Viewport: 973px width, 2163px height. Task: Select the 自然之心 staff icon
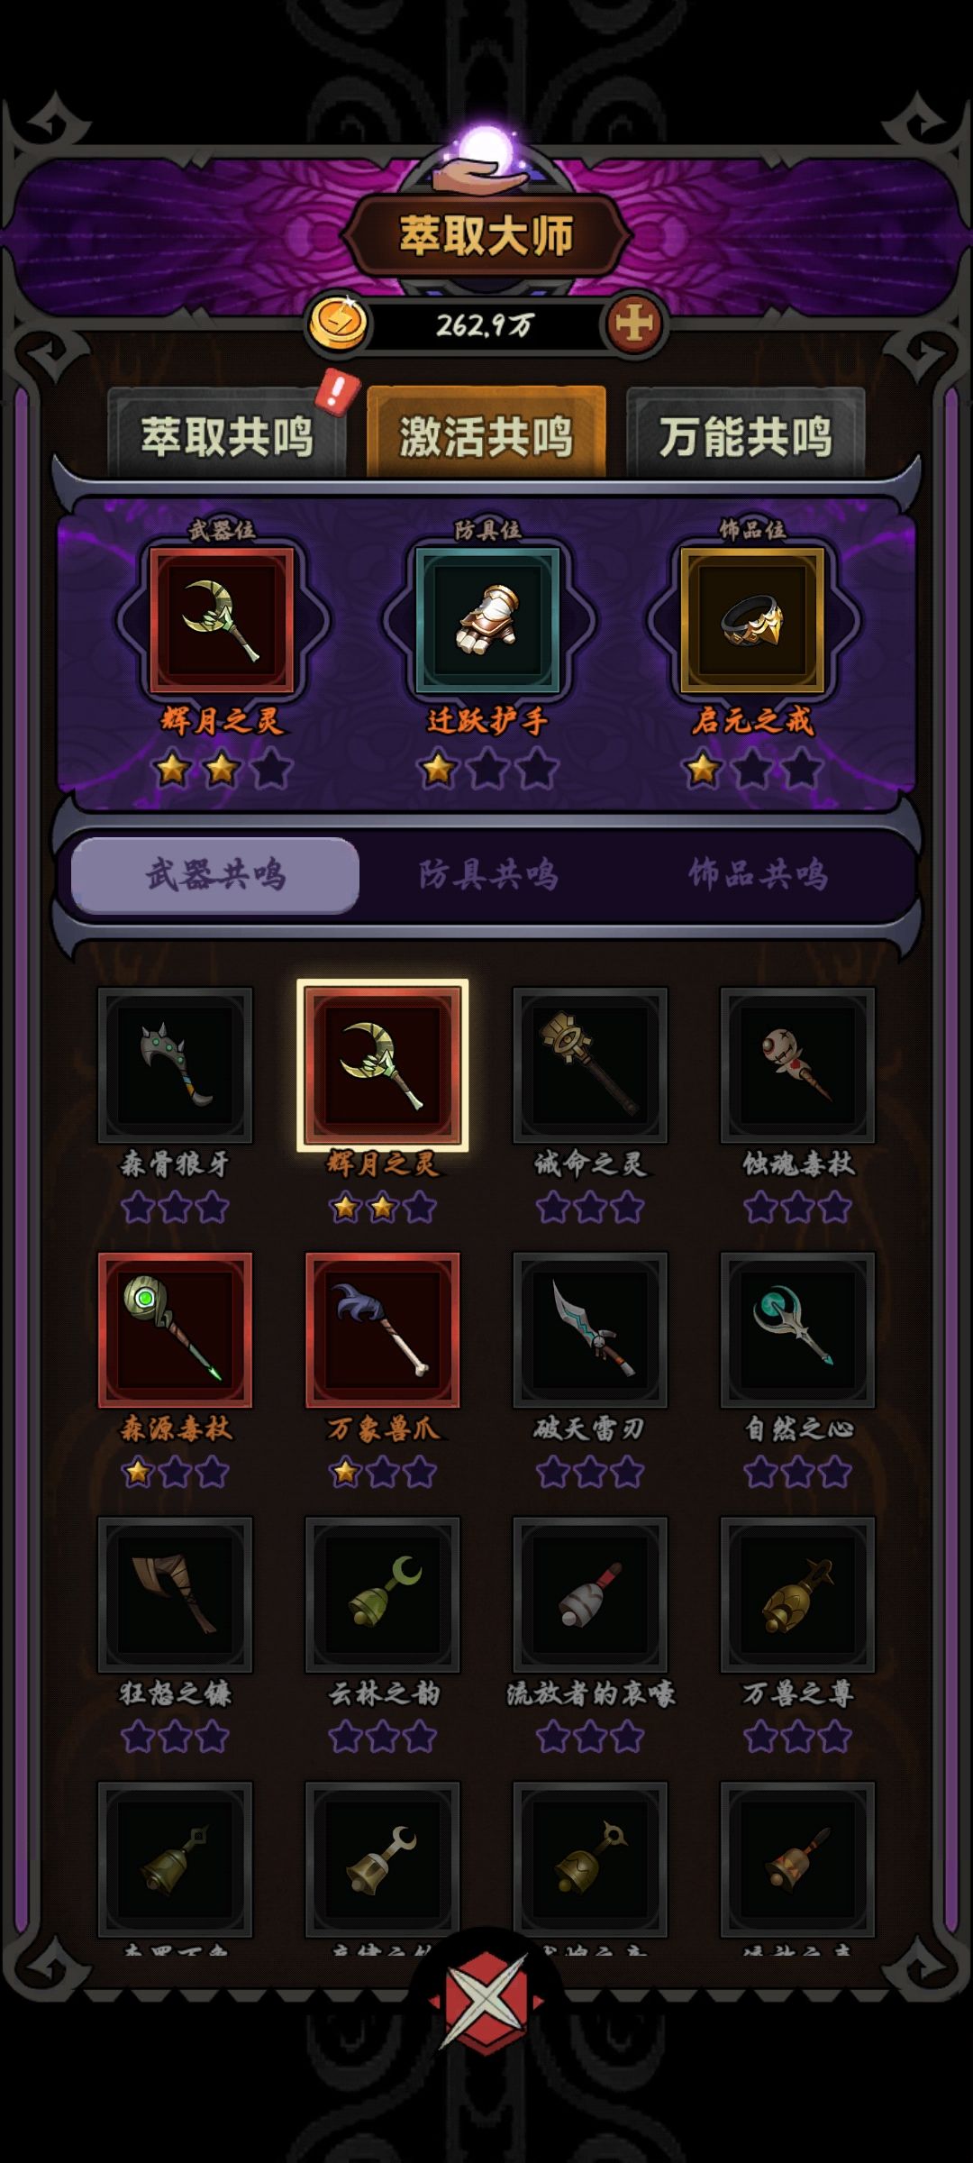[797, 1329]
